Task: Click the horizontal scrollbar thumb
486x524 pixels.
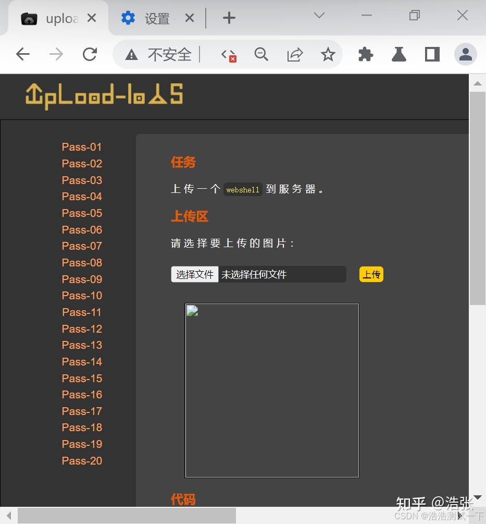Action: [127, 516]
